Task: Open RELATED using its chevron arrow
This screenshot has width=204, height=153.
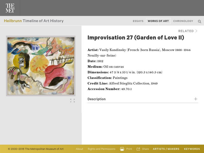Action: 196,31
